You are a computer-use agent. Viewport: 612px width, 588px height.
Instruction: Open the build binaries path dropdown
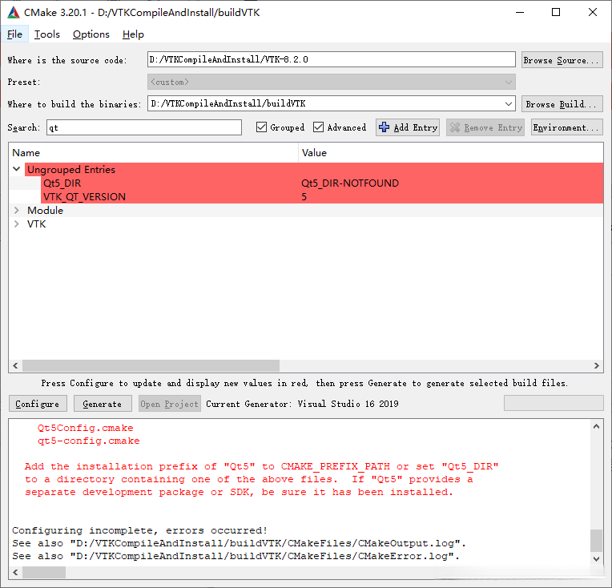coord(508,104)
